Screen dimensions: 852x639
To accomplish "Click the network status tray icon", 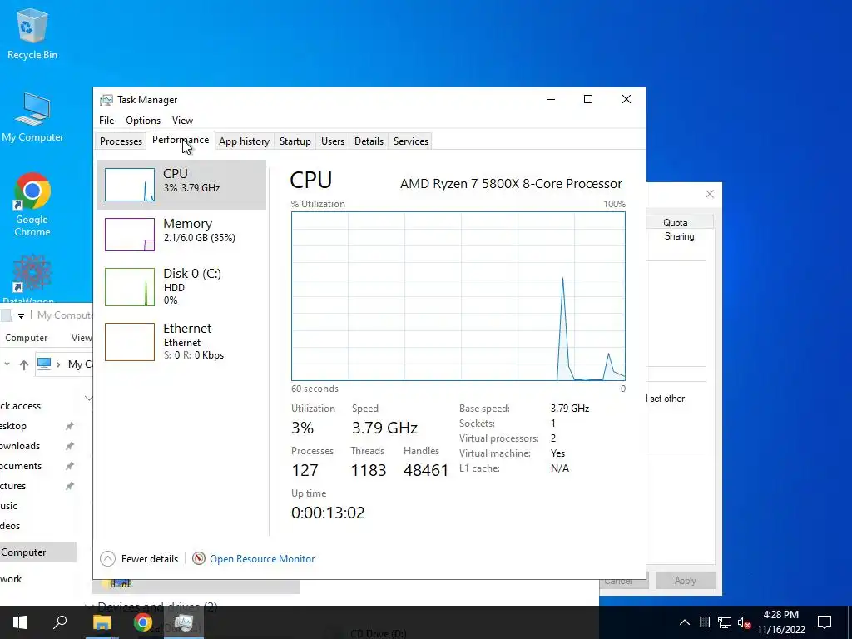I will click(725, 622).
